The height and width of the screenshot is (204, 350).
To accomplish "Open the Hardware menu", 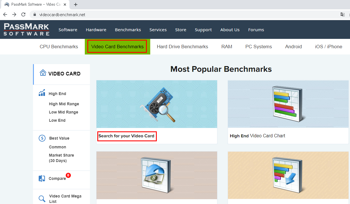I will (x=96, y=30).
